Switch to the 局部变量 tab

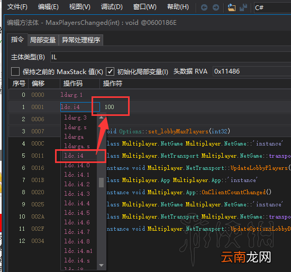click(x=43, y=40)
